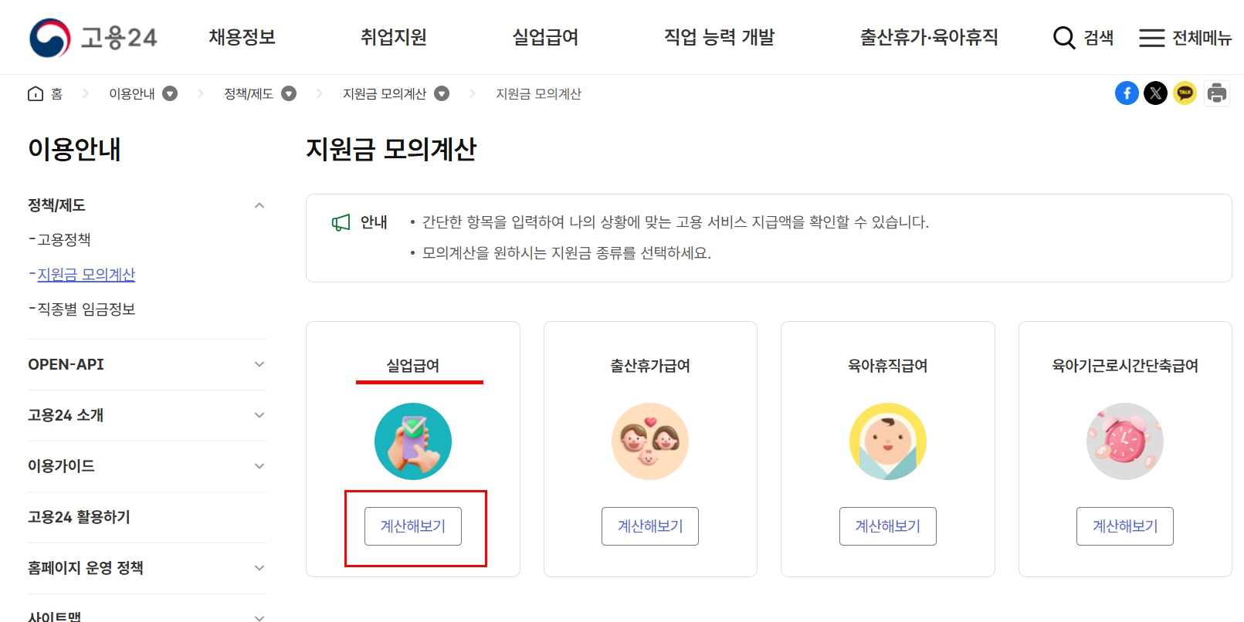Viewport: 1244px width, 622px height.
Task: Click the 육아휴직급여 baby illustration
Action: coord(887,441)
